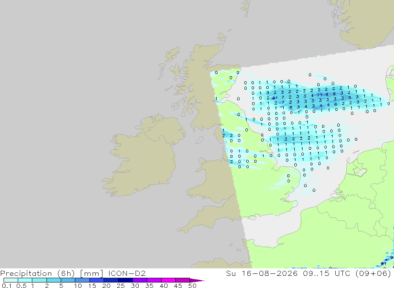Click the 25–30 mm navy legend swatch
This screenshot has width=394, height=288.
coord(125,280)
